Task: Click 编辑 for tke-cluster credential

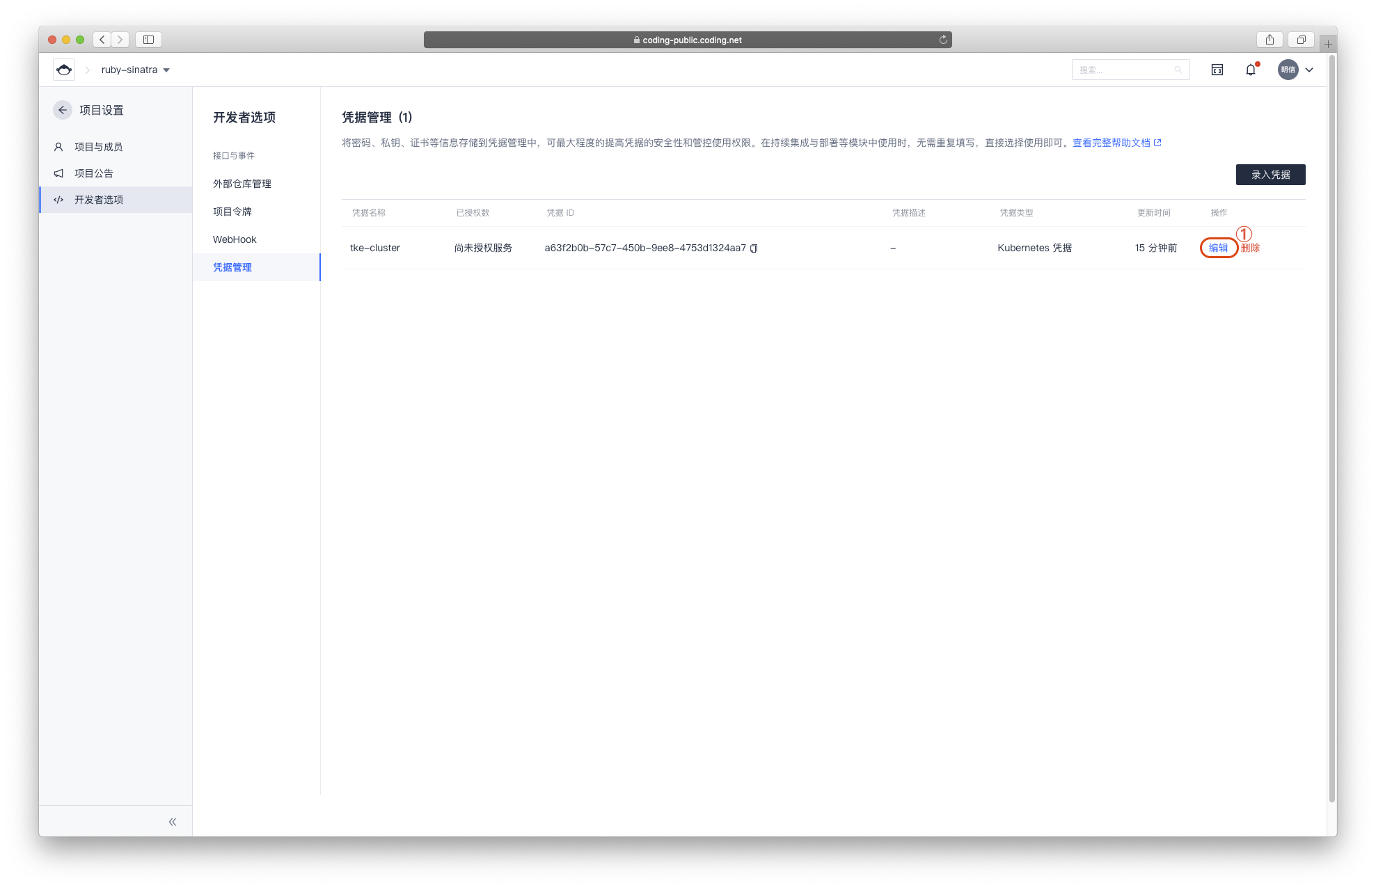Action: click(1218, 248)
